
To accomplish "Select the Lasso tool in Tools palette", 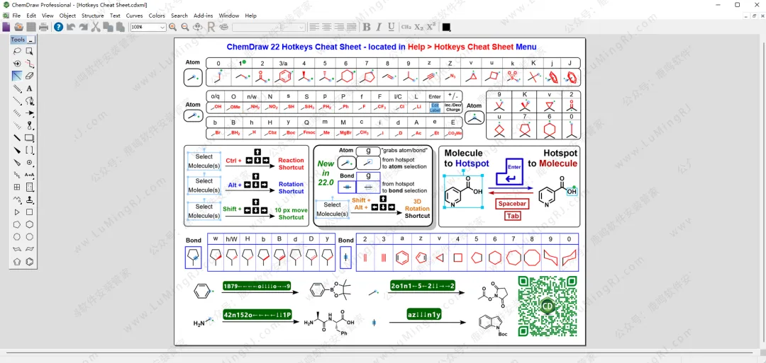I will 17,51.
